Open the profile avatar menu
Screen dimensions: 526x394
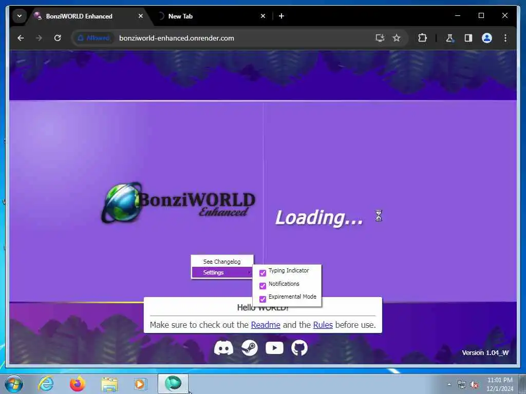coord(487,38)
